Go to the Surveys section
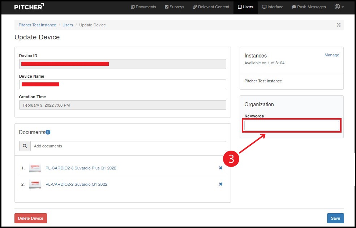This screenshot has width=356, height=228. point(174,7)
